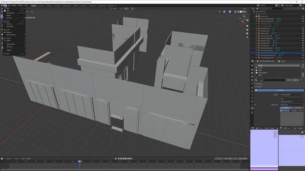Switch perspective/orthographic grid gizmo icon
The height and width of the screenshot is (171, 305).
click(x=247, y=37)
